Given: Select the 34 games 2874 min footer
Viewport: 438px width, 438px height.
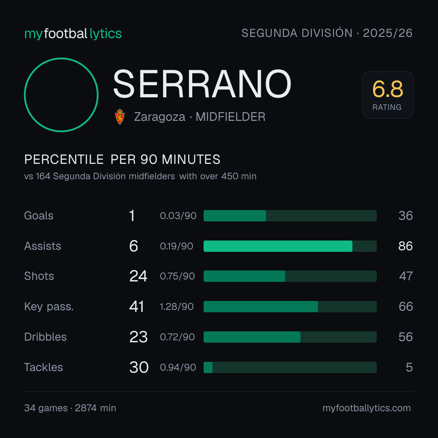Looking at the screenshot, I should tap(70, 408).
